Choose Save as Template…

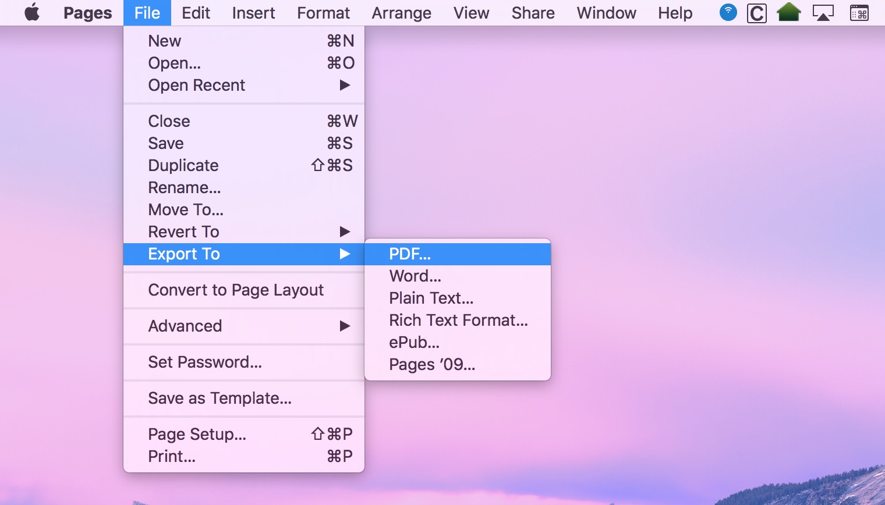click(x=244, y=398)
